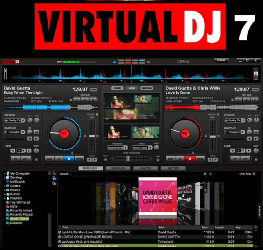
Task: Open right deck loop length dropdown
Action: point(240,151)
